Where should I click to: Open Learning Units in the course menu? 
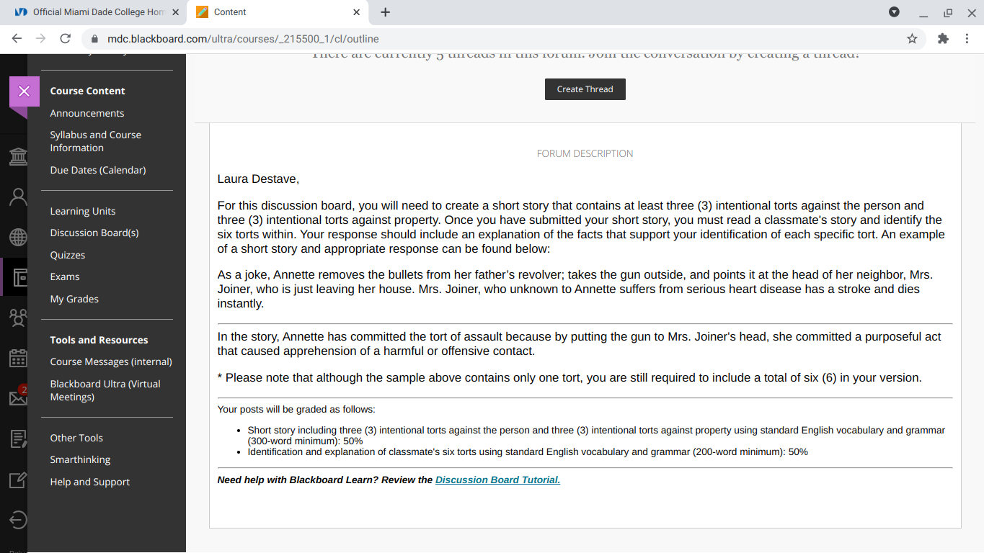pos(83,211)
